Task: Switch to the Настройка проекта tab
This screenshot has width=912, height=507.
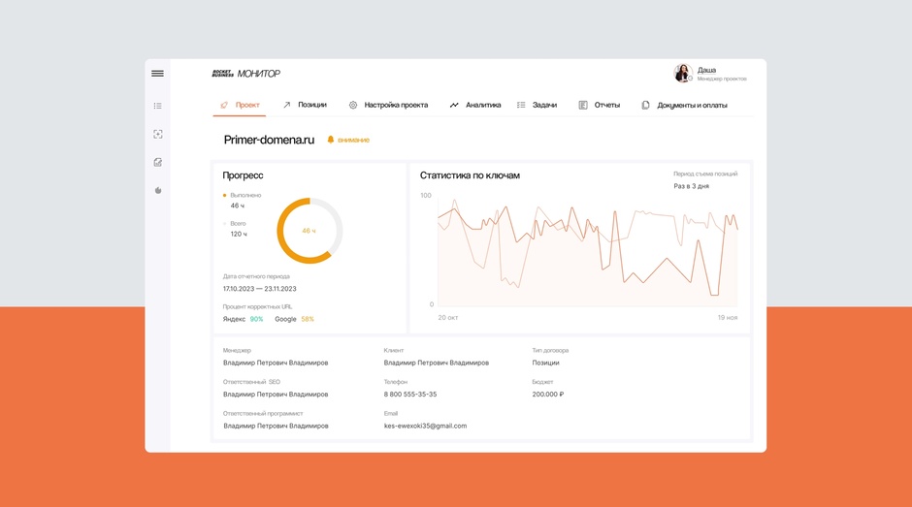Action: tap(388, 105)
